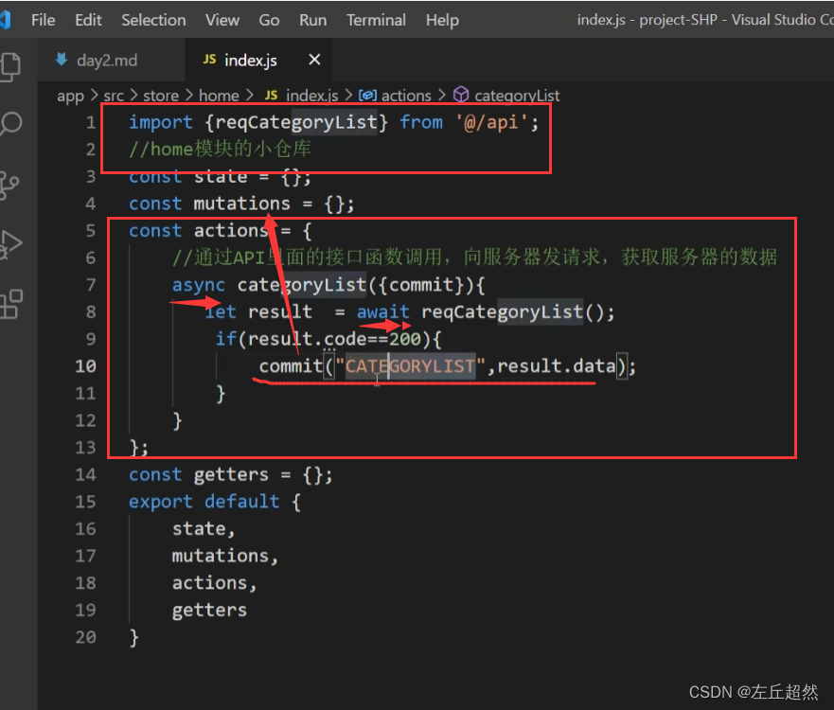Viewport: 834px width, 710px height.
Task: Open the File menu
Action: point(44,20)
